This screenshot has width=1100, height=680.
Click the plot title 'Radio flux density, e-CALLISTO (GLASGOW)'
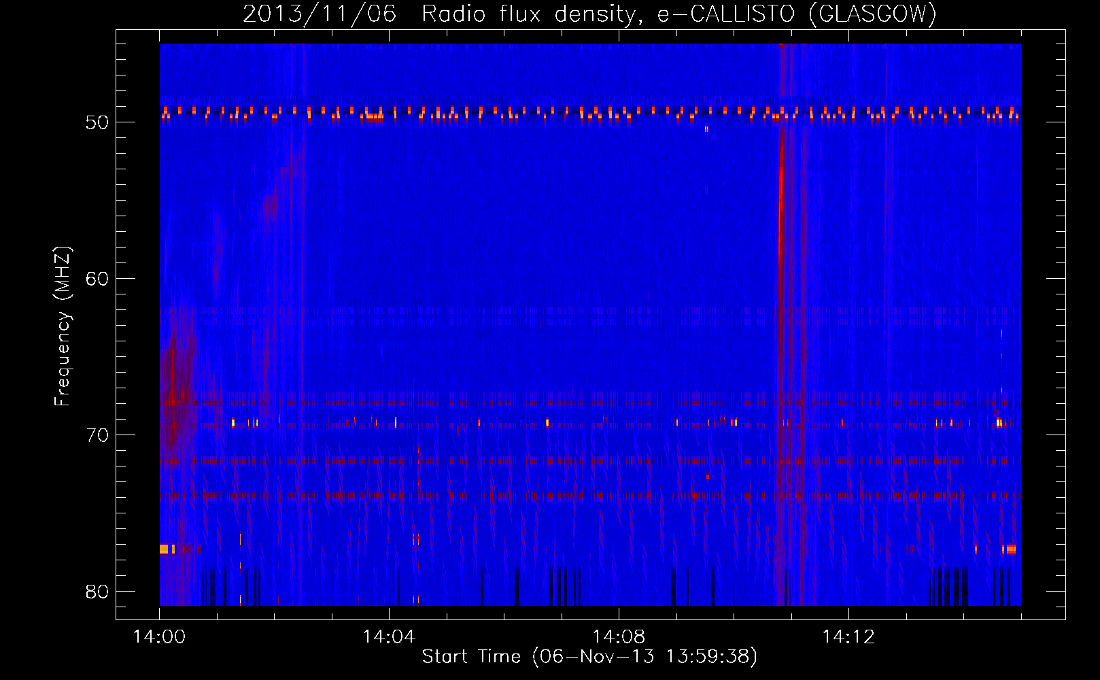click(679, 14)
